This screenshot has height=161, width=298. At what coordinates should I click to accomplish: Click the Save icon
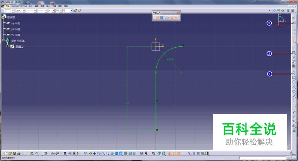(x=14, y=153)
